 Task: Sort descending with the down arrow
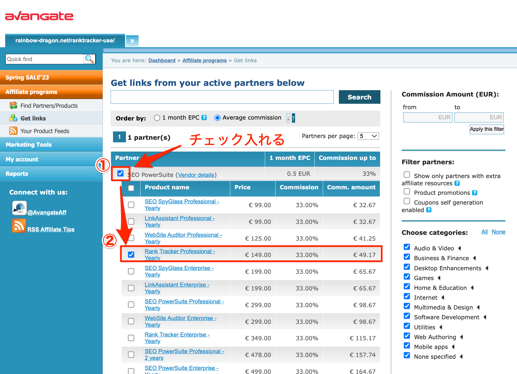tap(288, 118)
